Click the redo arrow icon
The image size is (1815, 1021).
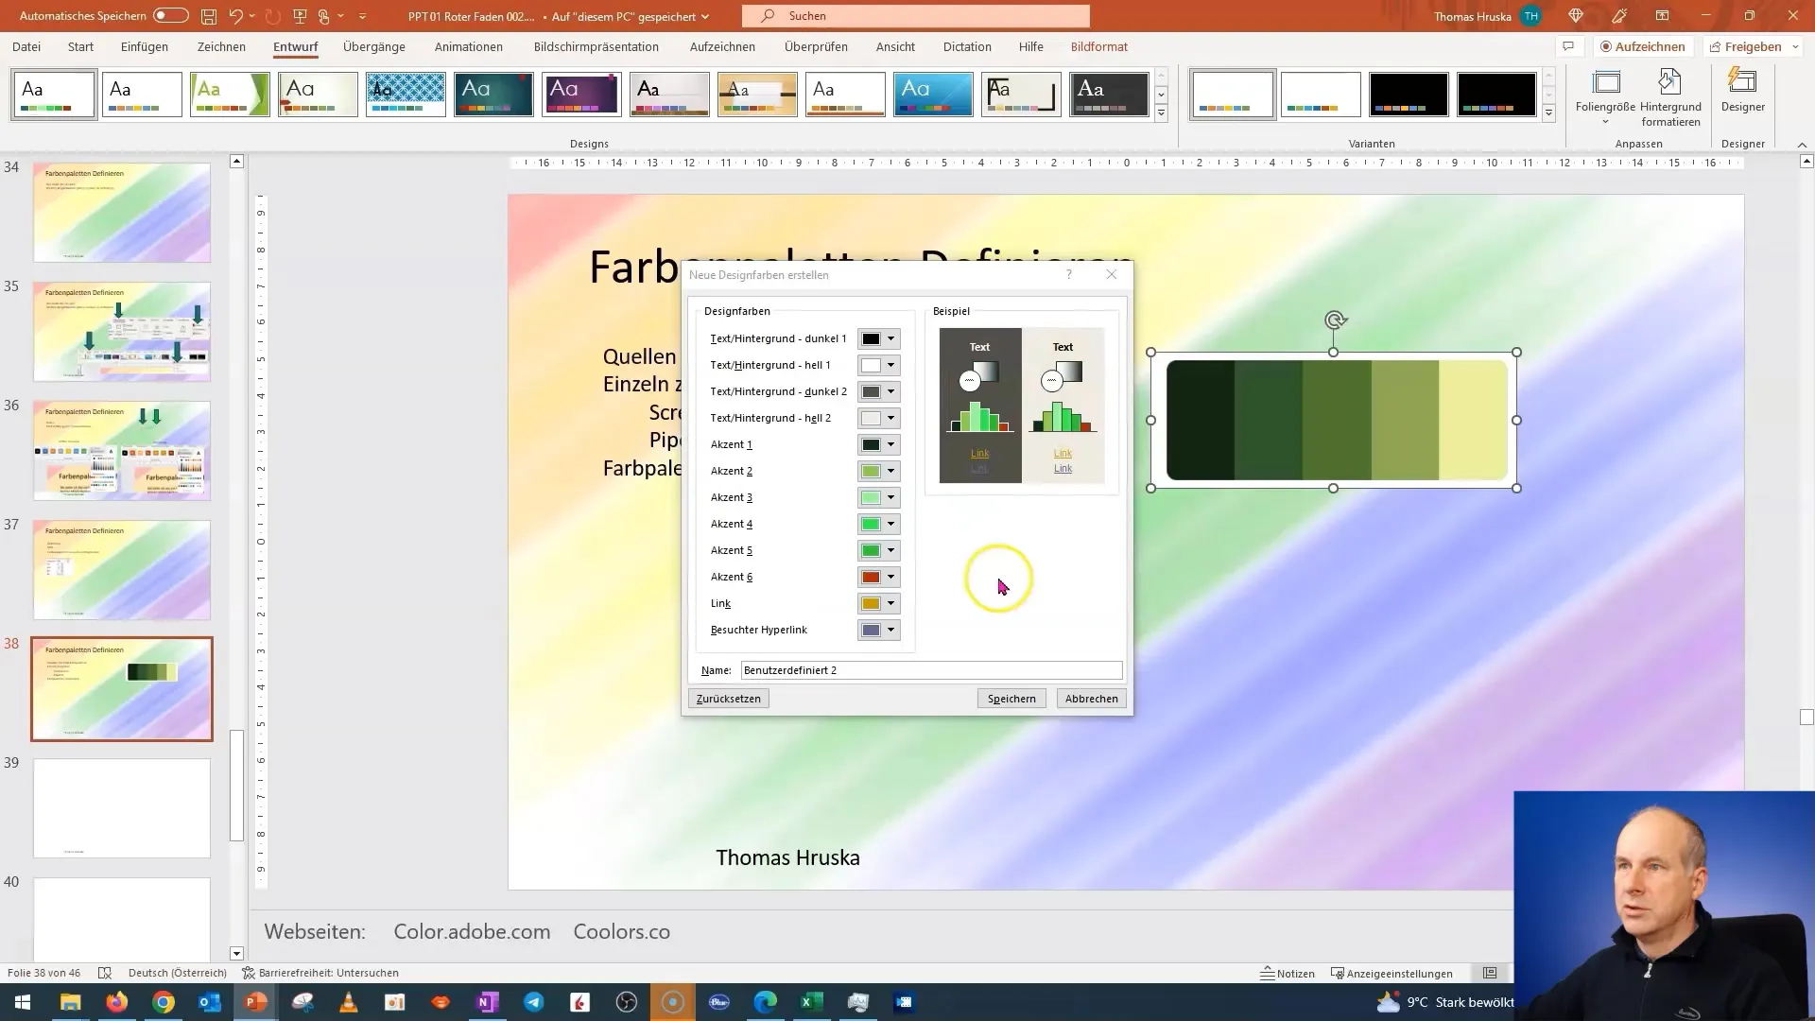coord(273,16)
